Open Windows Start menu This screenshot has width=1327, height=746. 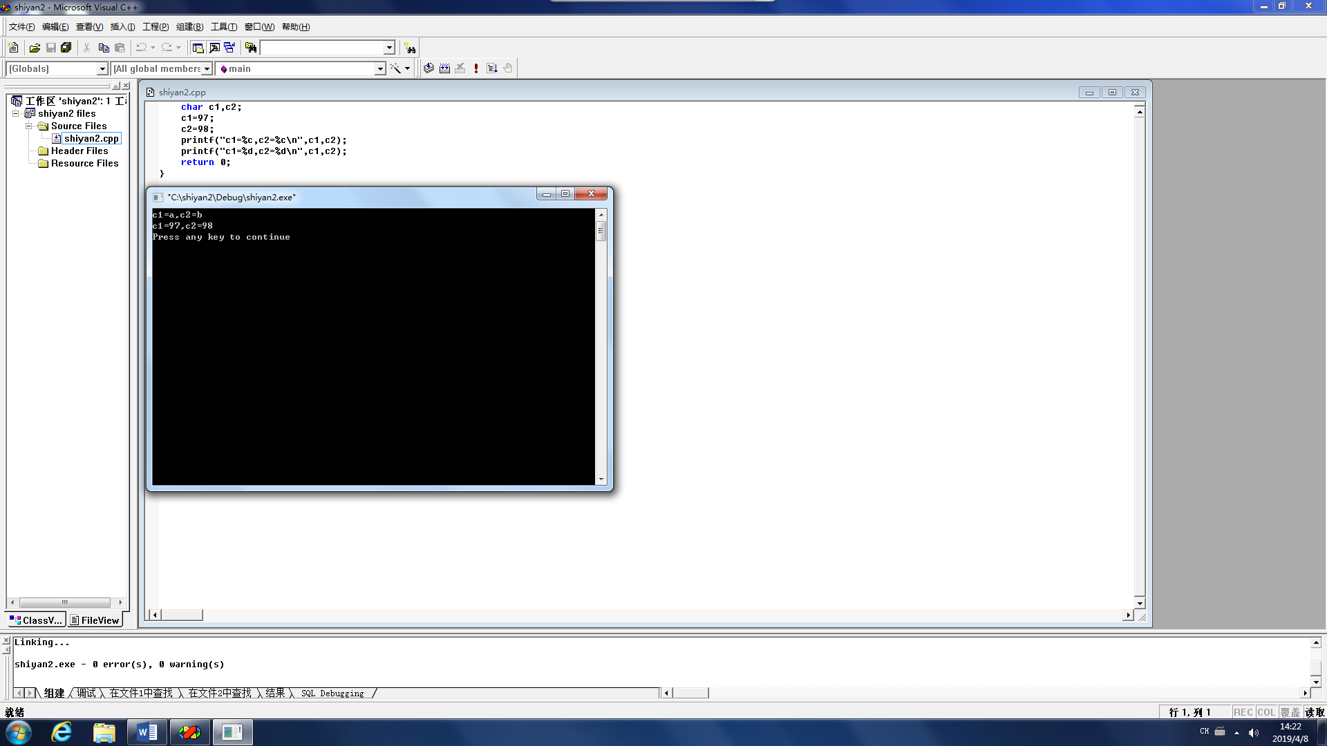18,732
